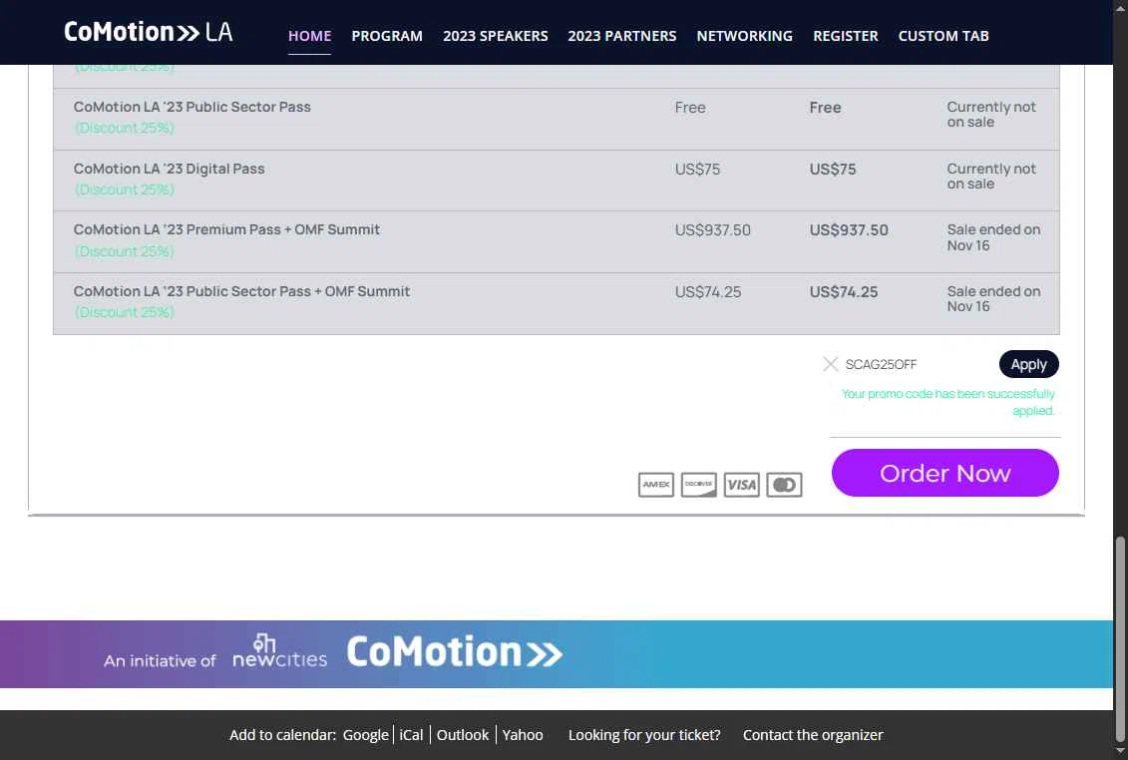Add event to Outlook calendar
The height and width of the screenshot is (760, 1128).
point(462,735)
